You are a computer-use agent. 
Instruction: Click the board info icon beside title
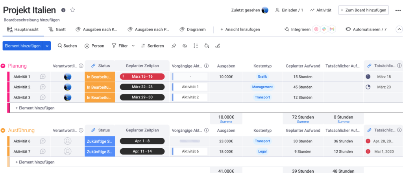pyautogui.click(x=63, y=10)
